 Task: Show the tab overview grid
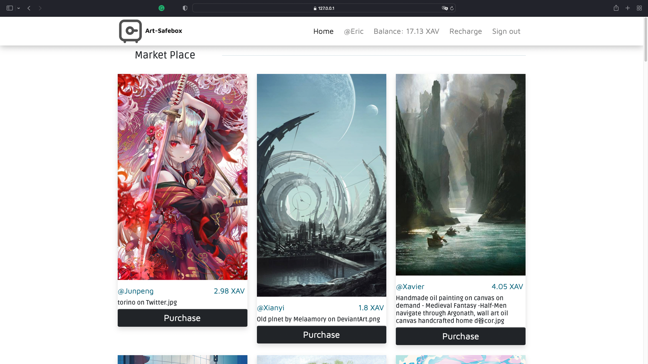639,8
